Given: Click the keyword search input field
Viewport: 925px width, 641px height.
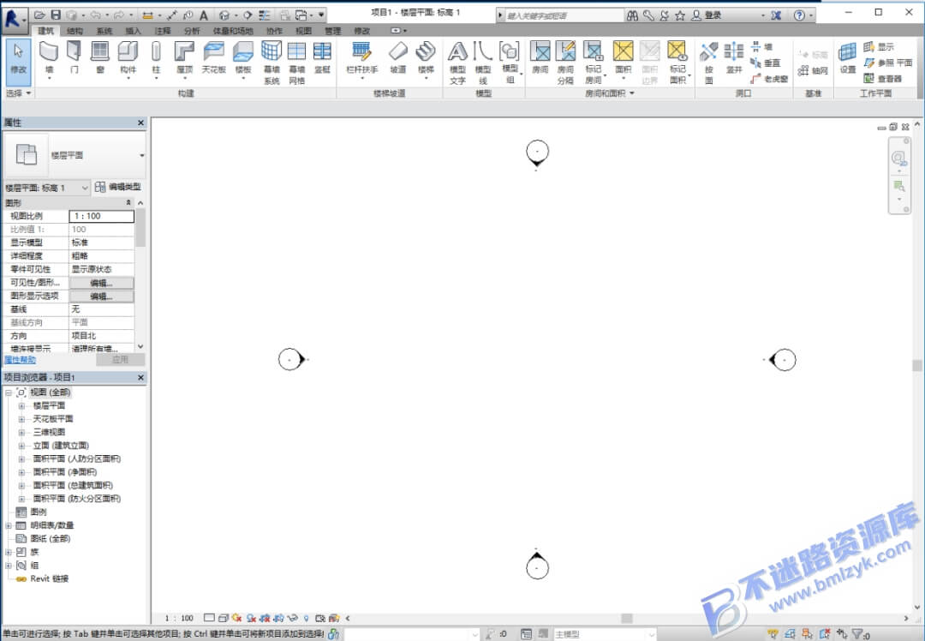Looking at the screenshot, I should pos(564,15).
